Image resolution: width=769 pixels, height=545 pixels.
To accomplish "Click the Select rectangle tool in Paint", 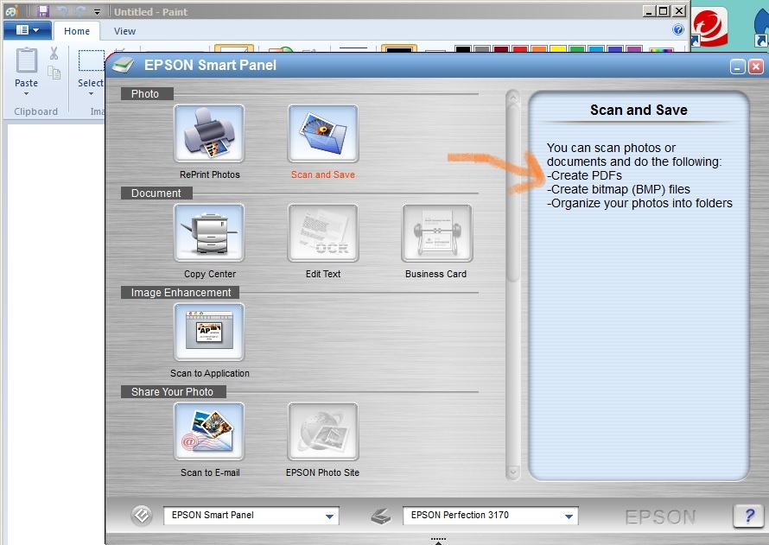I will click(x=92, y=60).
